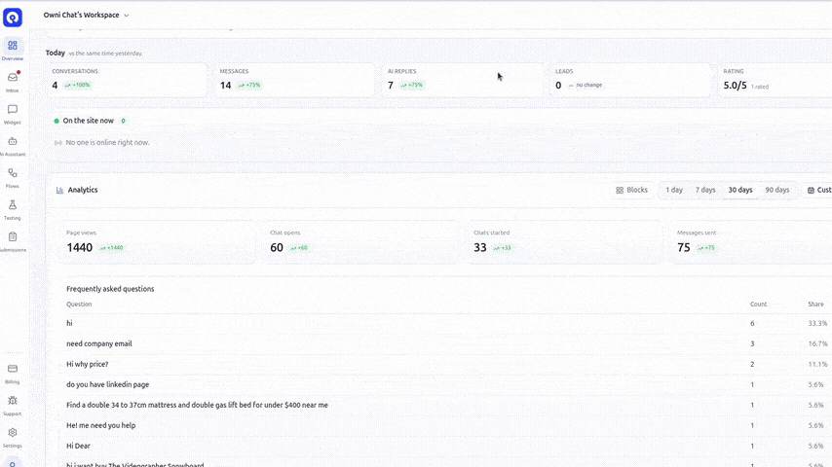The width and height of the screenshot is (832, 467).
Task: Open the Rating 5.0/5 card
Action: (775, 80)
